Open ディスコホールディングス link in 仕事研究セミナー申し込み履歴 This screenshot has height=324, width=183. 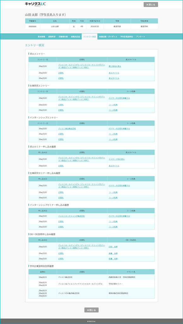coord(82,185)
